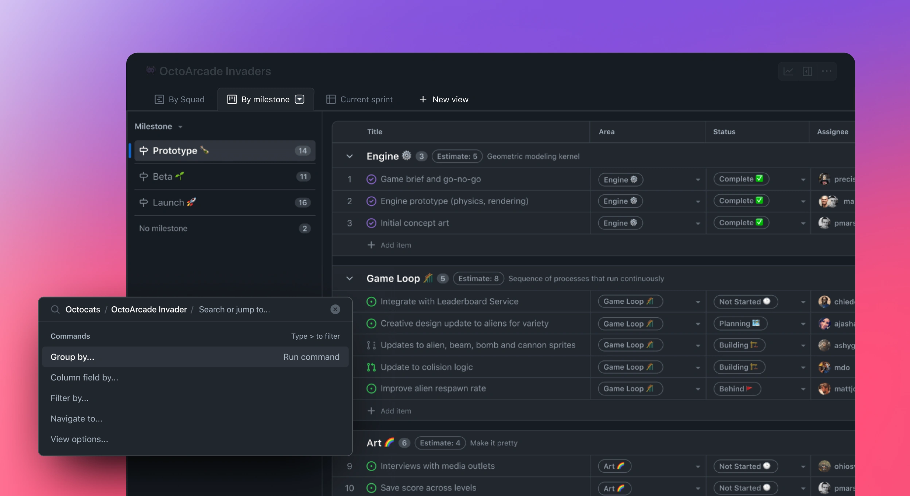Click the OctoArcade Invaders project logo icon

point(150,70)
